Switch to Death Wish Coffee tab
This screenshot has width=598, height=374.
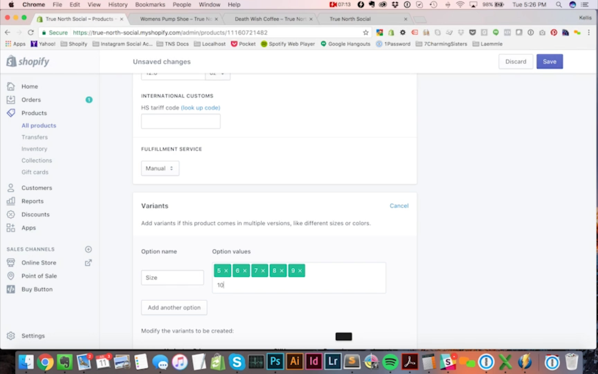click(x=270, y=19)
